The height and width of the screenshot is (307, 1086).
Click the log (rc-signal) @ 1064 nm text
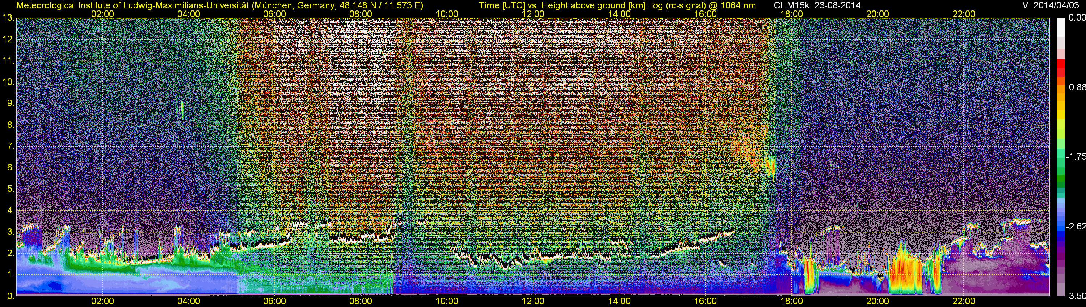point(700,5)
